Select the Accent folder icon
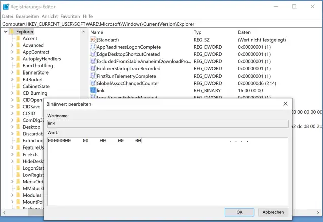The image size is (323, 222). click(x=18, y=38)
